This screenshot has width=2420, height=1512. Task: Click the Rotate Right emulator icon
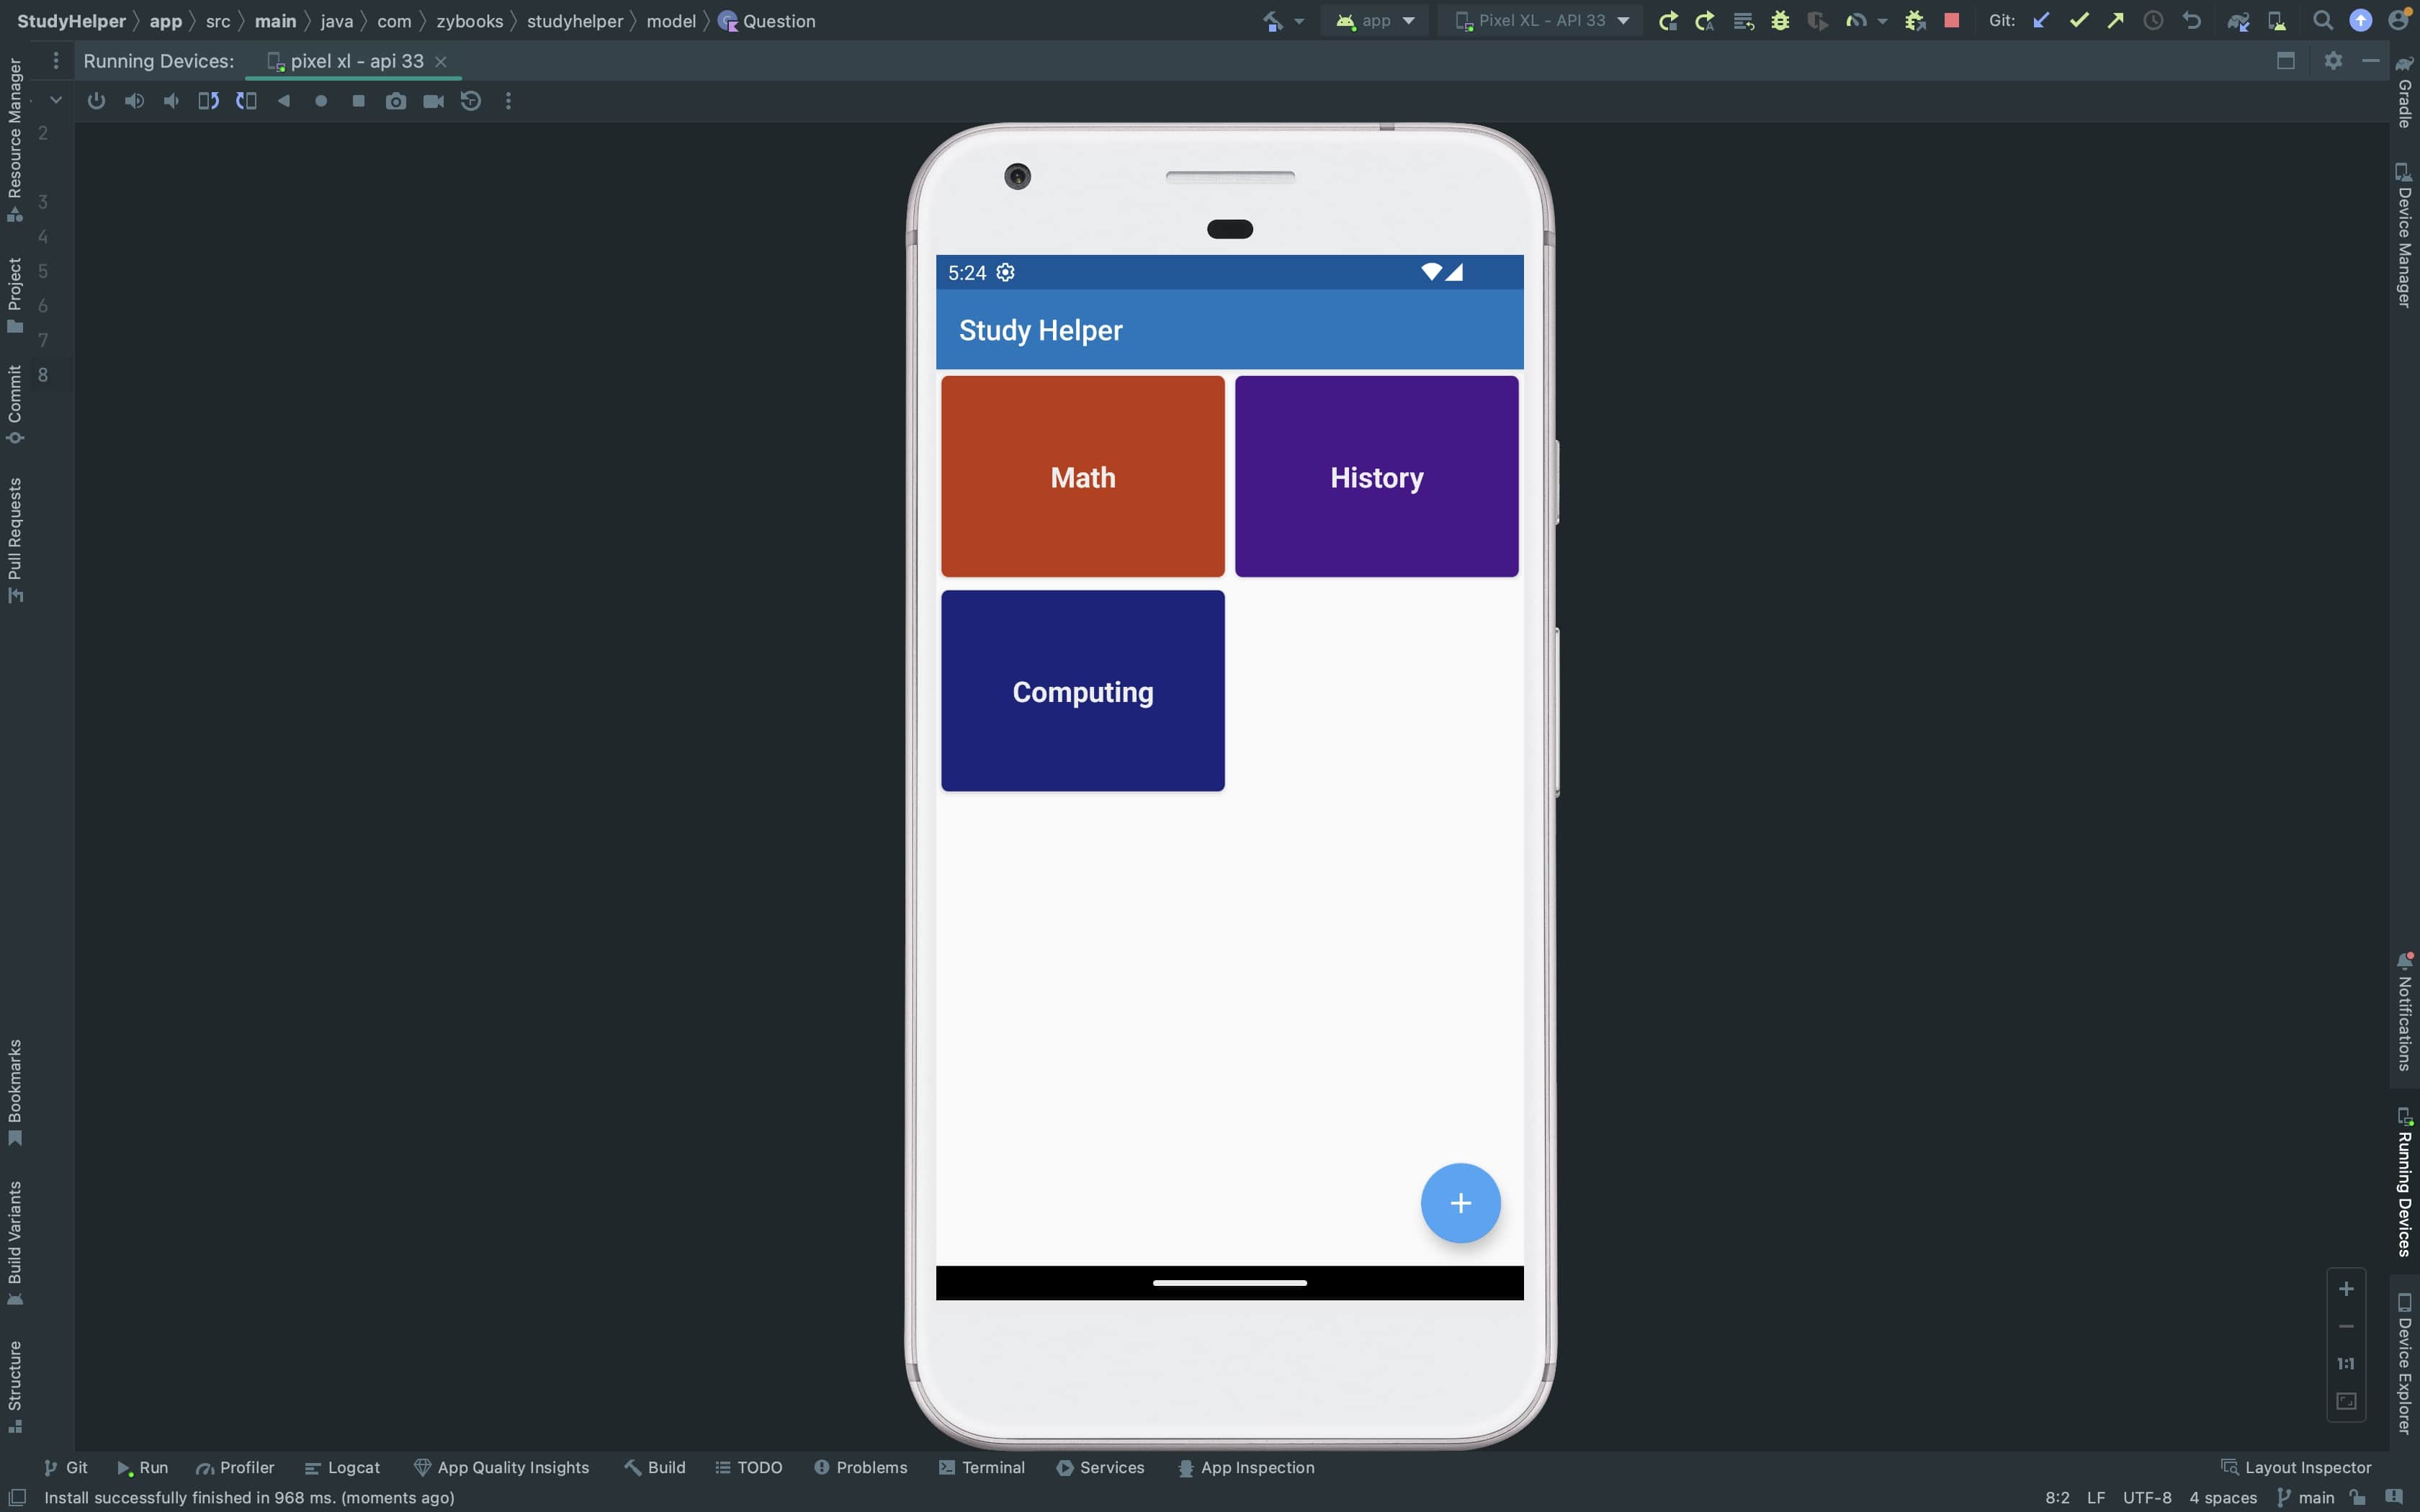pyautogui.click(x=246, y=101)
